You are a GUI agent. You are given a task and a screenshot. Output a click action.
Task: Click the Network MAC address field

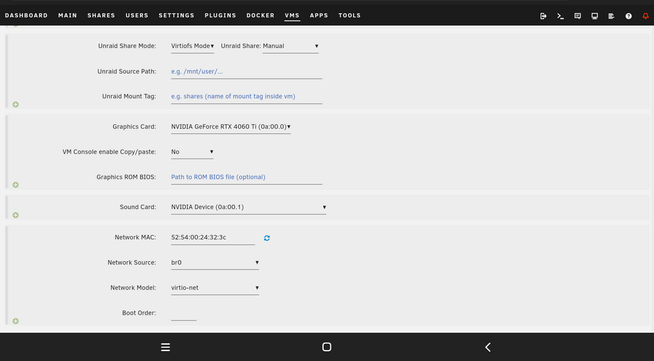tap(213, 237)
